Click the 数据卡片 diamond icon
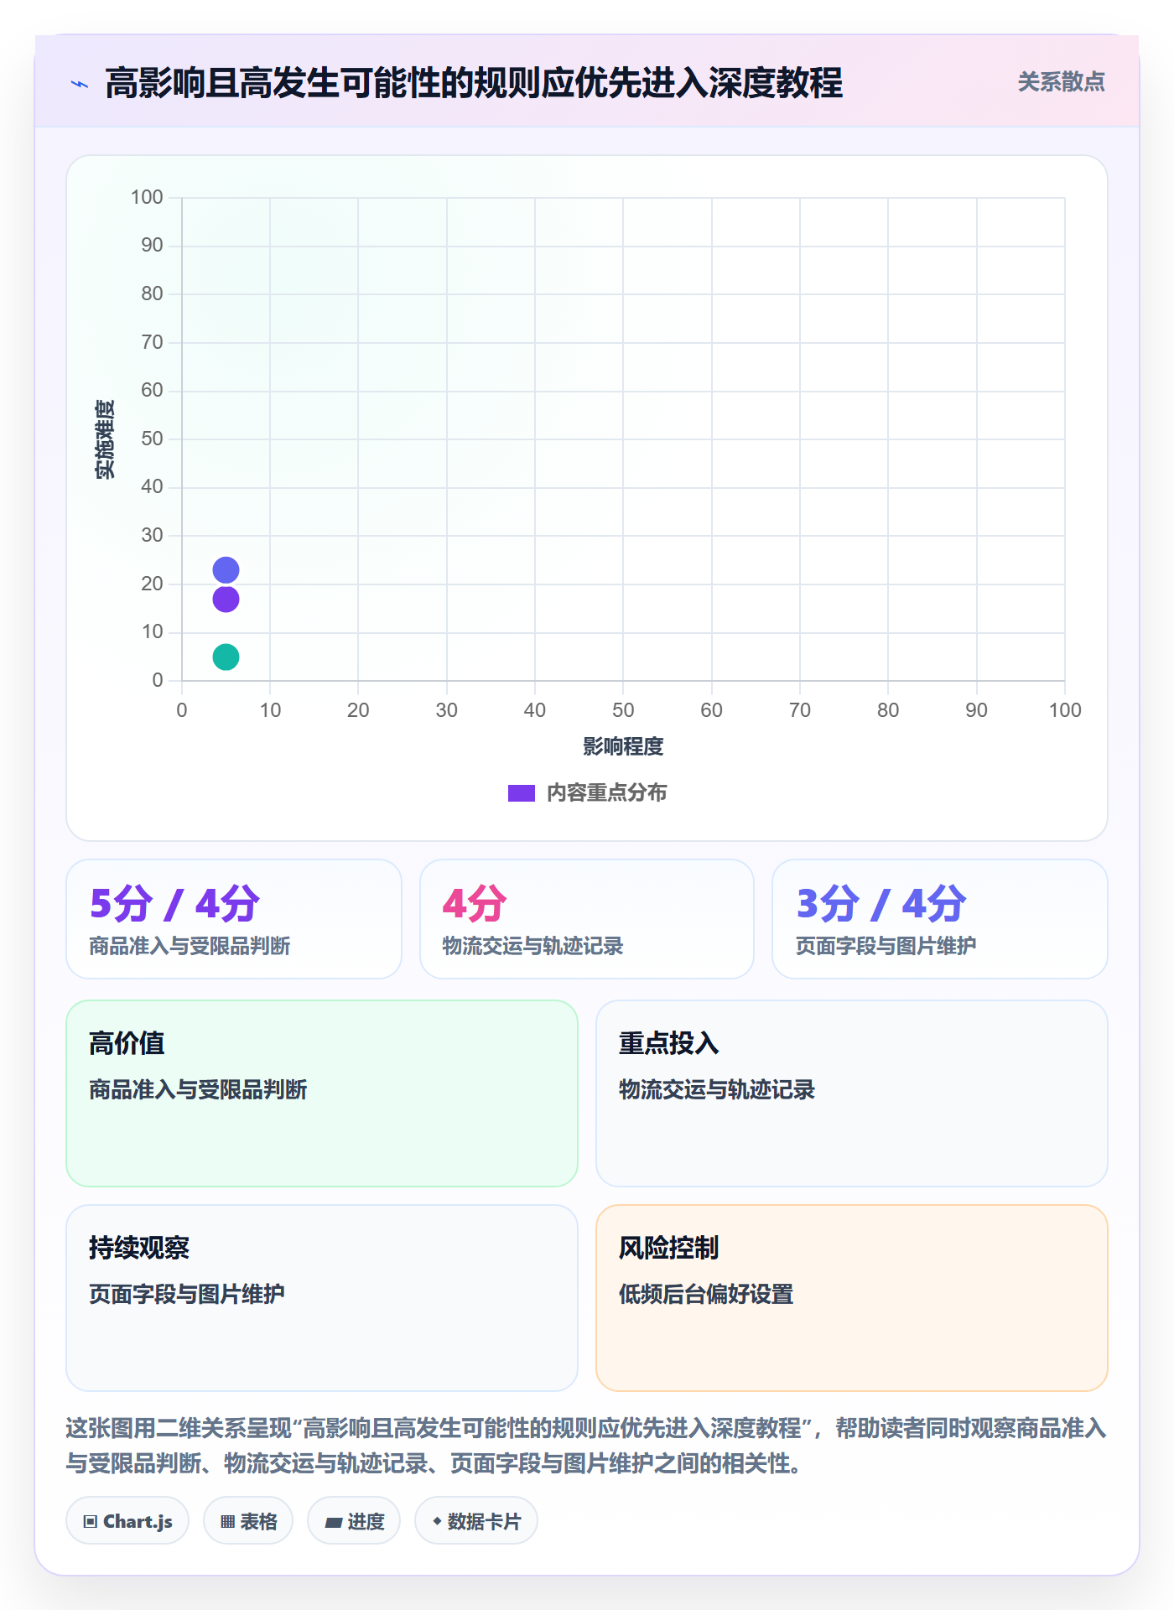The height and width of the screenshot is (1610, 1174). [x=437, y=1521]
